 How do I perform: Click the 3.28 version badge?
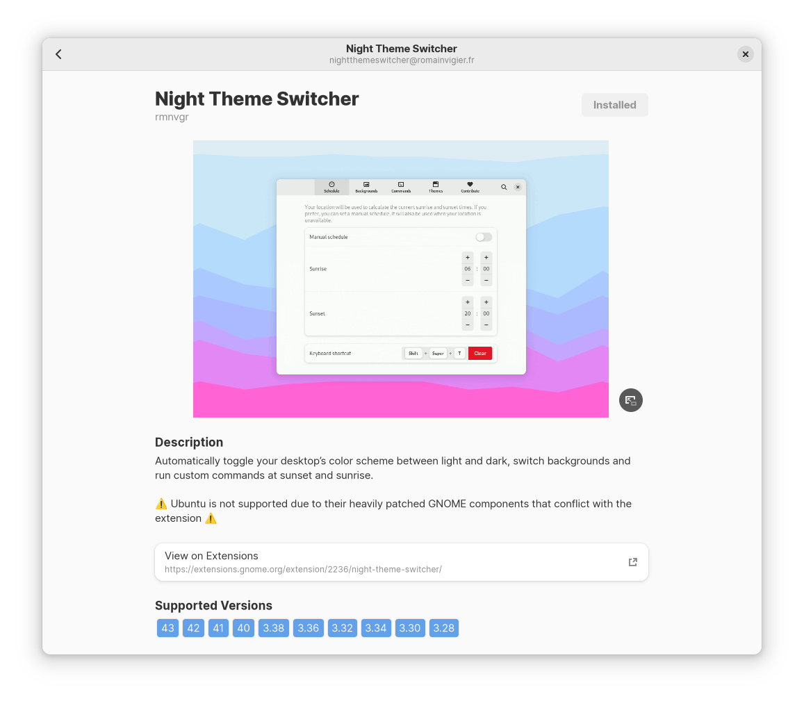pos(443,628)
